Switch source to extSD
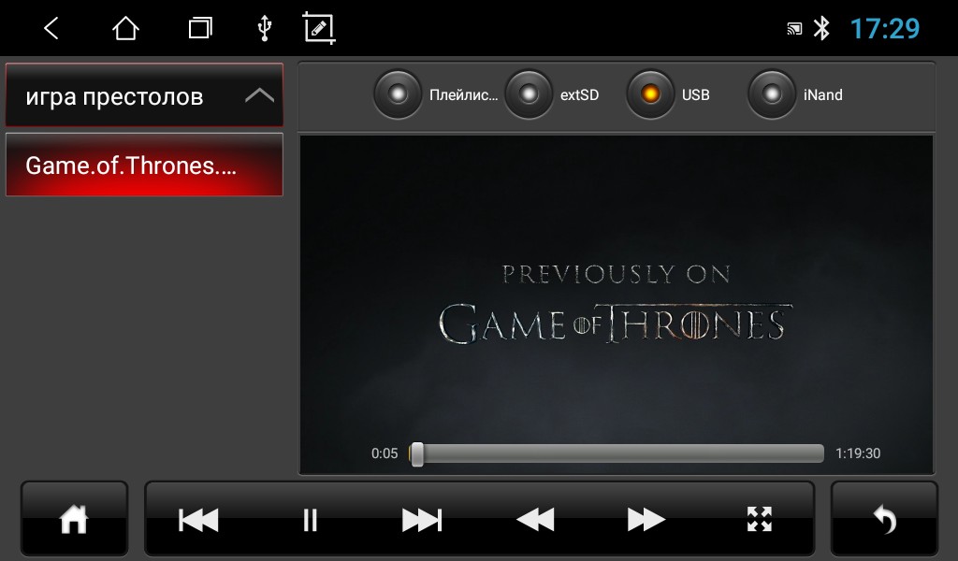Screen dimensions: 958x561 pyautogui.click(x=552, y=94)
